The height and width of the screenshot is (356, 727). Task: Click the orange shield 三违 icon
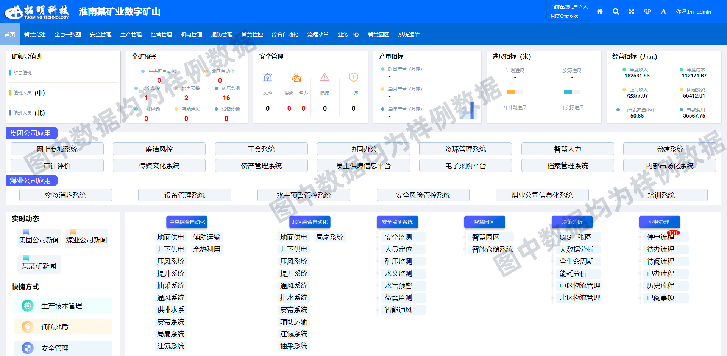coord(353,77)
